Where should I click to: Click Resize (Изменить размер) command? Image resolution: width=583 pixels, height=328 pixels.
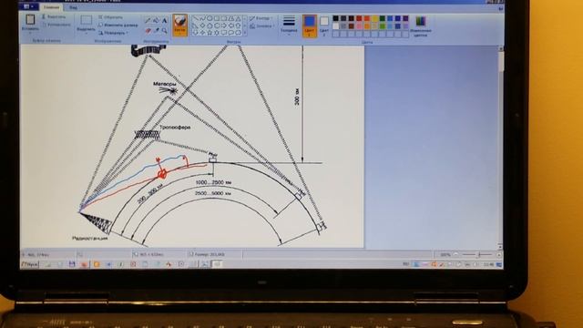click(118, 25)
